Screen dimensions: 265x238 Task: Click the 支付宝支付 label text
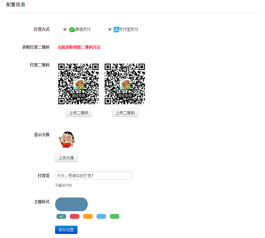tap(129, 30)
